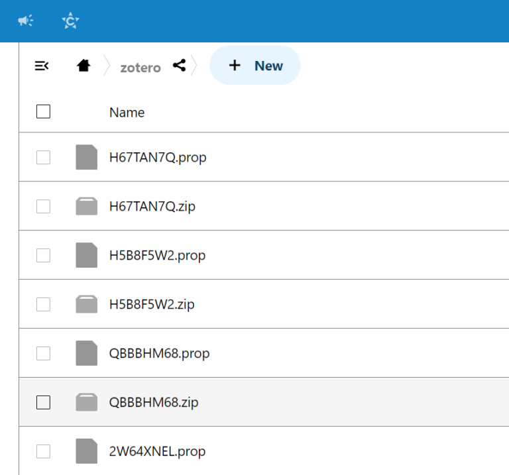This screenshot has height=475, width=509.
Task: Open the QBBBHM68.prop file name
Action: [159, 353]
